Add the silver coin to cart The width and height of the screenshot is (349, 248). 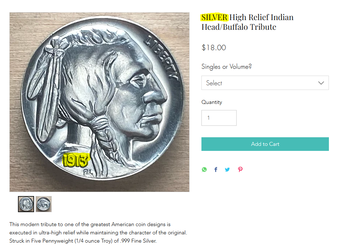coord(265,144)
